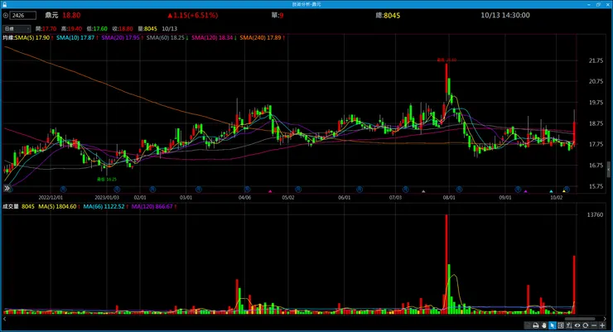This screenshot has width=613, height=332.
Task: Click the lock icon in the title bar
Action: (4, 4)
